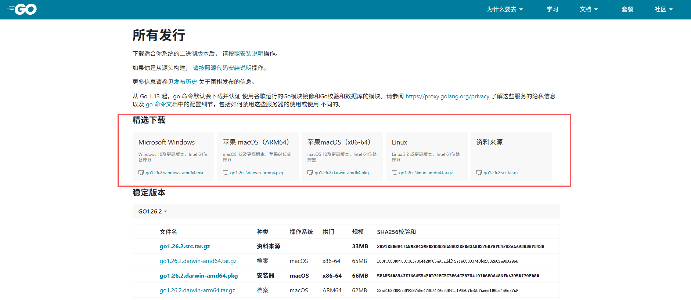Select the Linux download card title
691x300 pixels.
(x=399, y=142)
